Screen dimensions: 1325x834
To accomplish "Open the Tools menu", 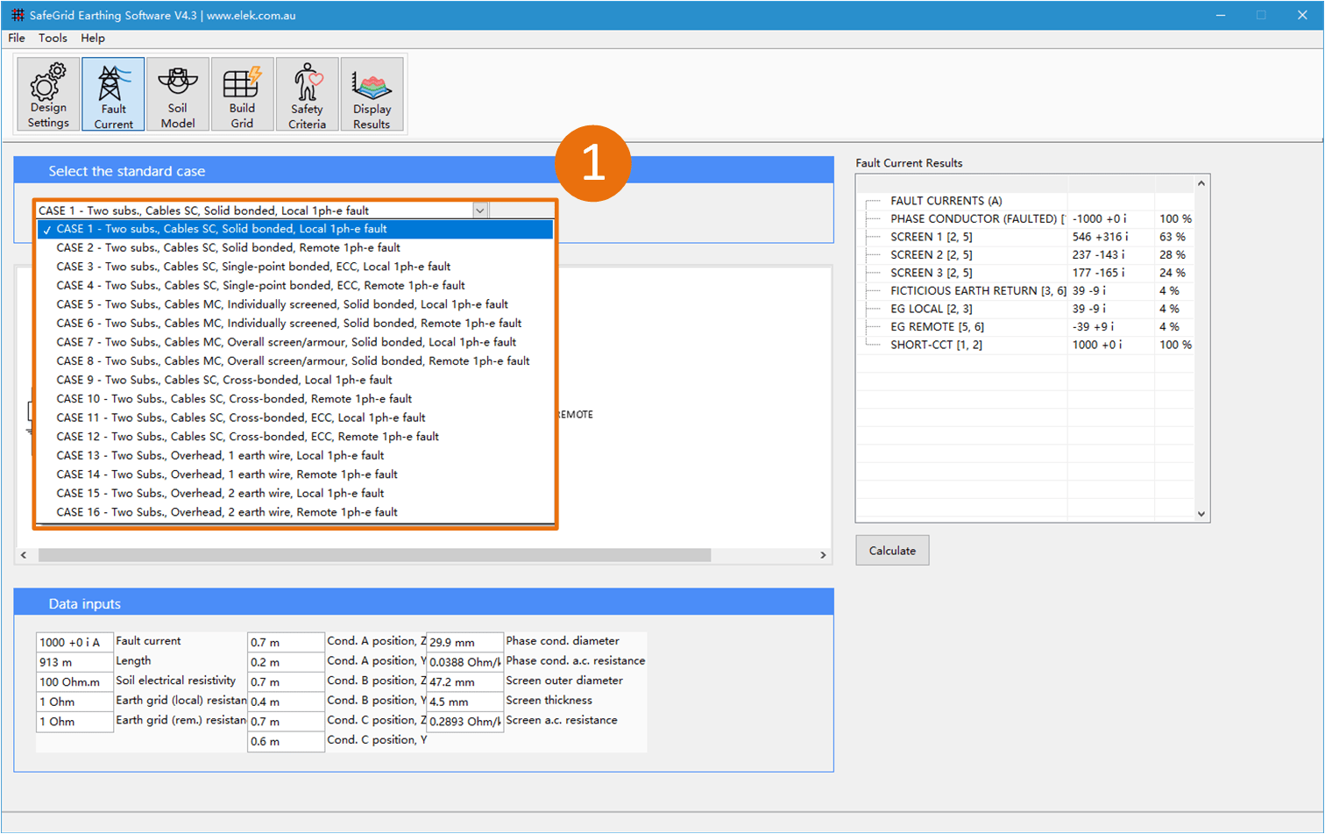I will pos(53,38).
